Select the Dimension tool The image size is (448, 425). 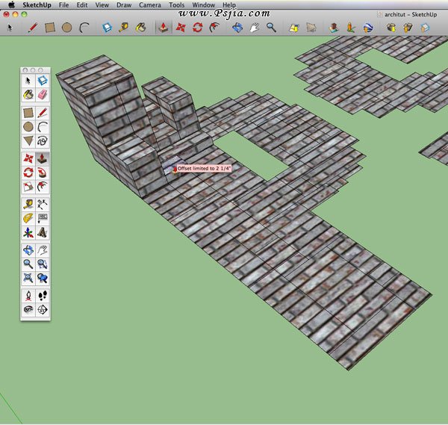click(x=43, y=203)
